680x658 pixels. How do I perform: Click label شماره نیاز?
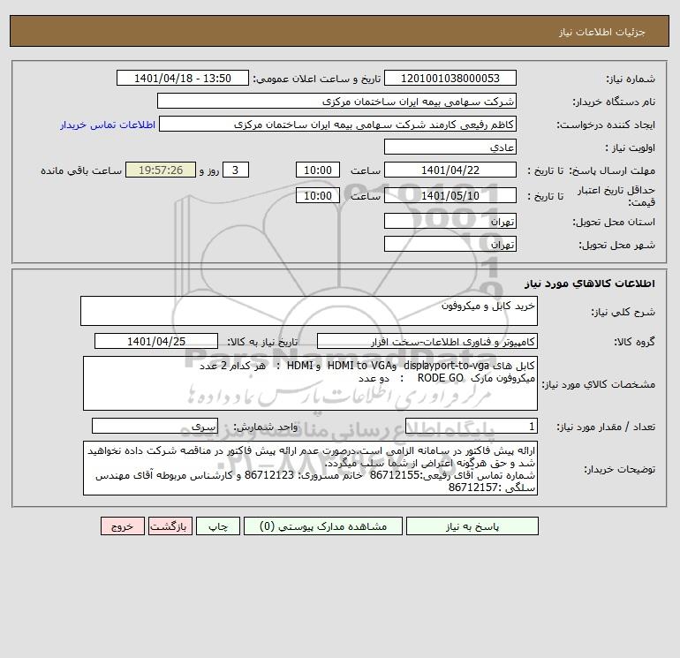pyautogui.click(x=631, y=79)
